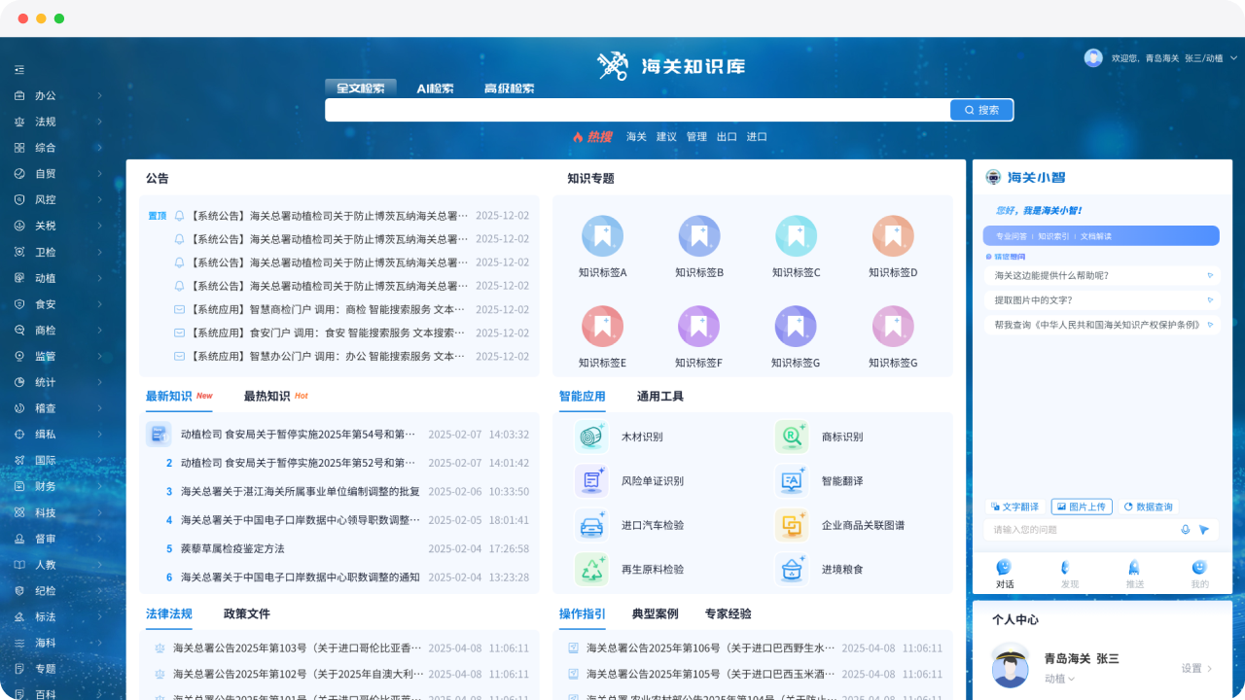Open 羡藜草属检疫鉴定方法 article

pyautogui.click(x=232, y=549)
